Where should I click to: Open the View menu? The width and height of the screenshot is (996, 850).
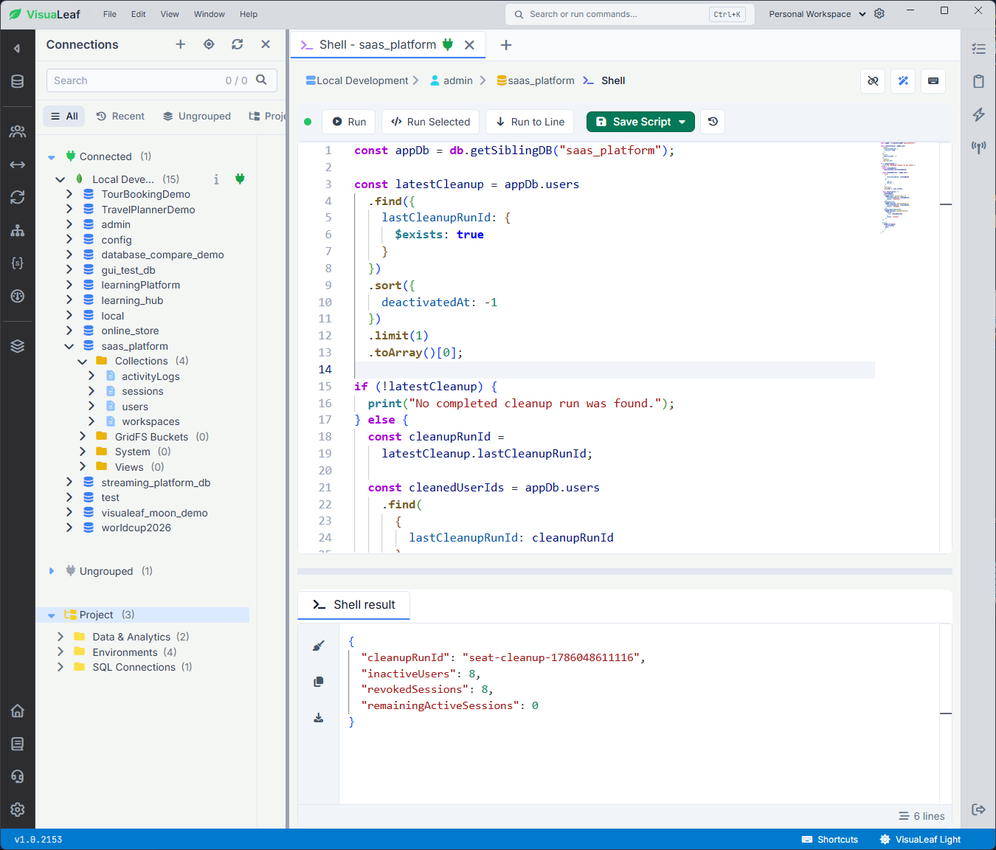click(x=170, y=14)
